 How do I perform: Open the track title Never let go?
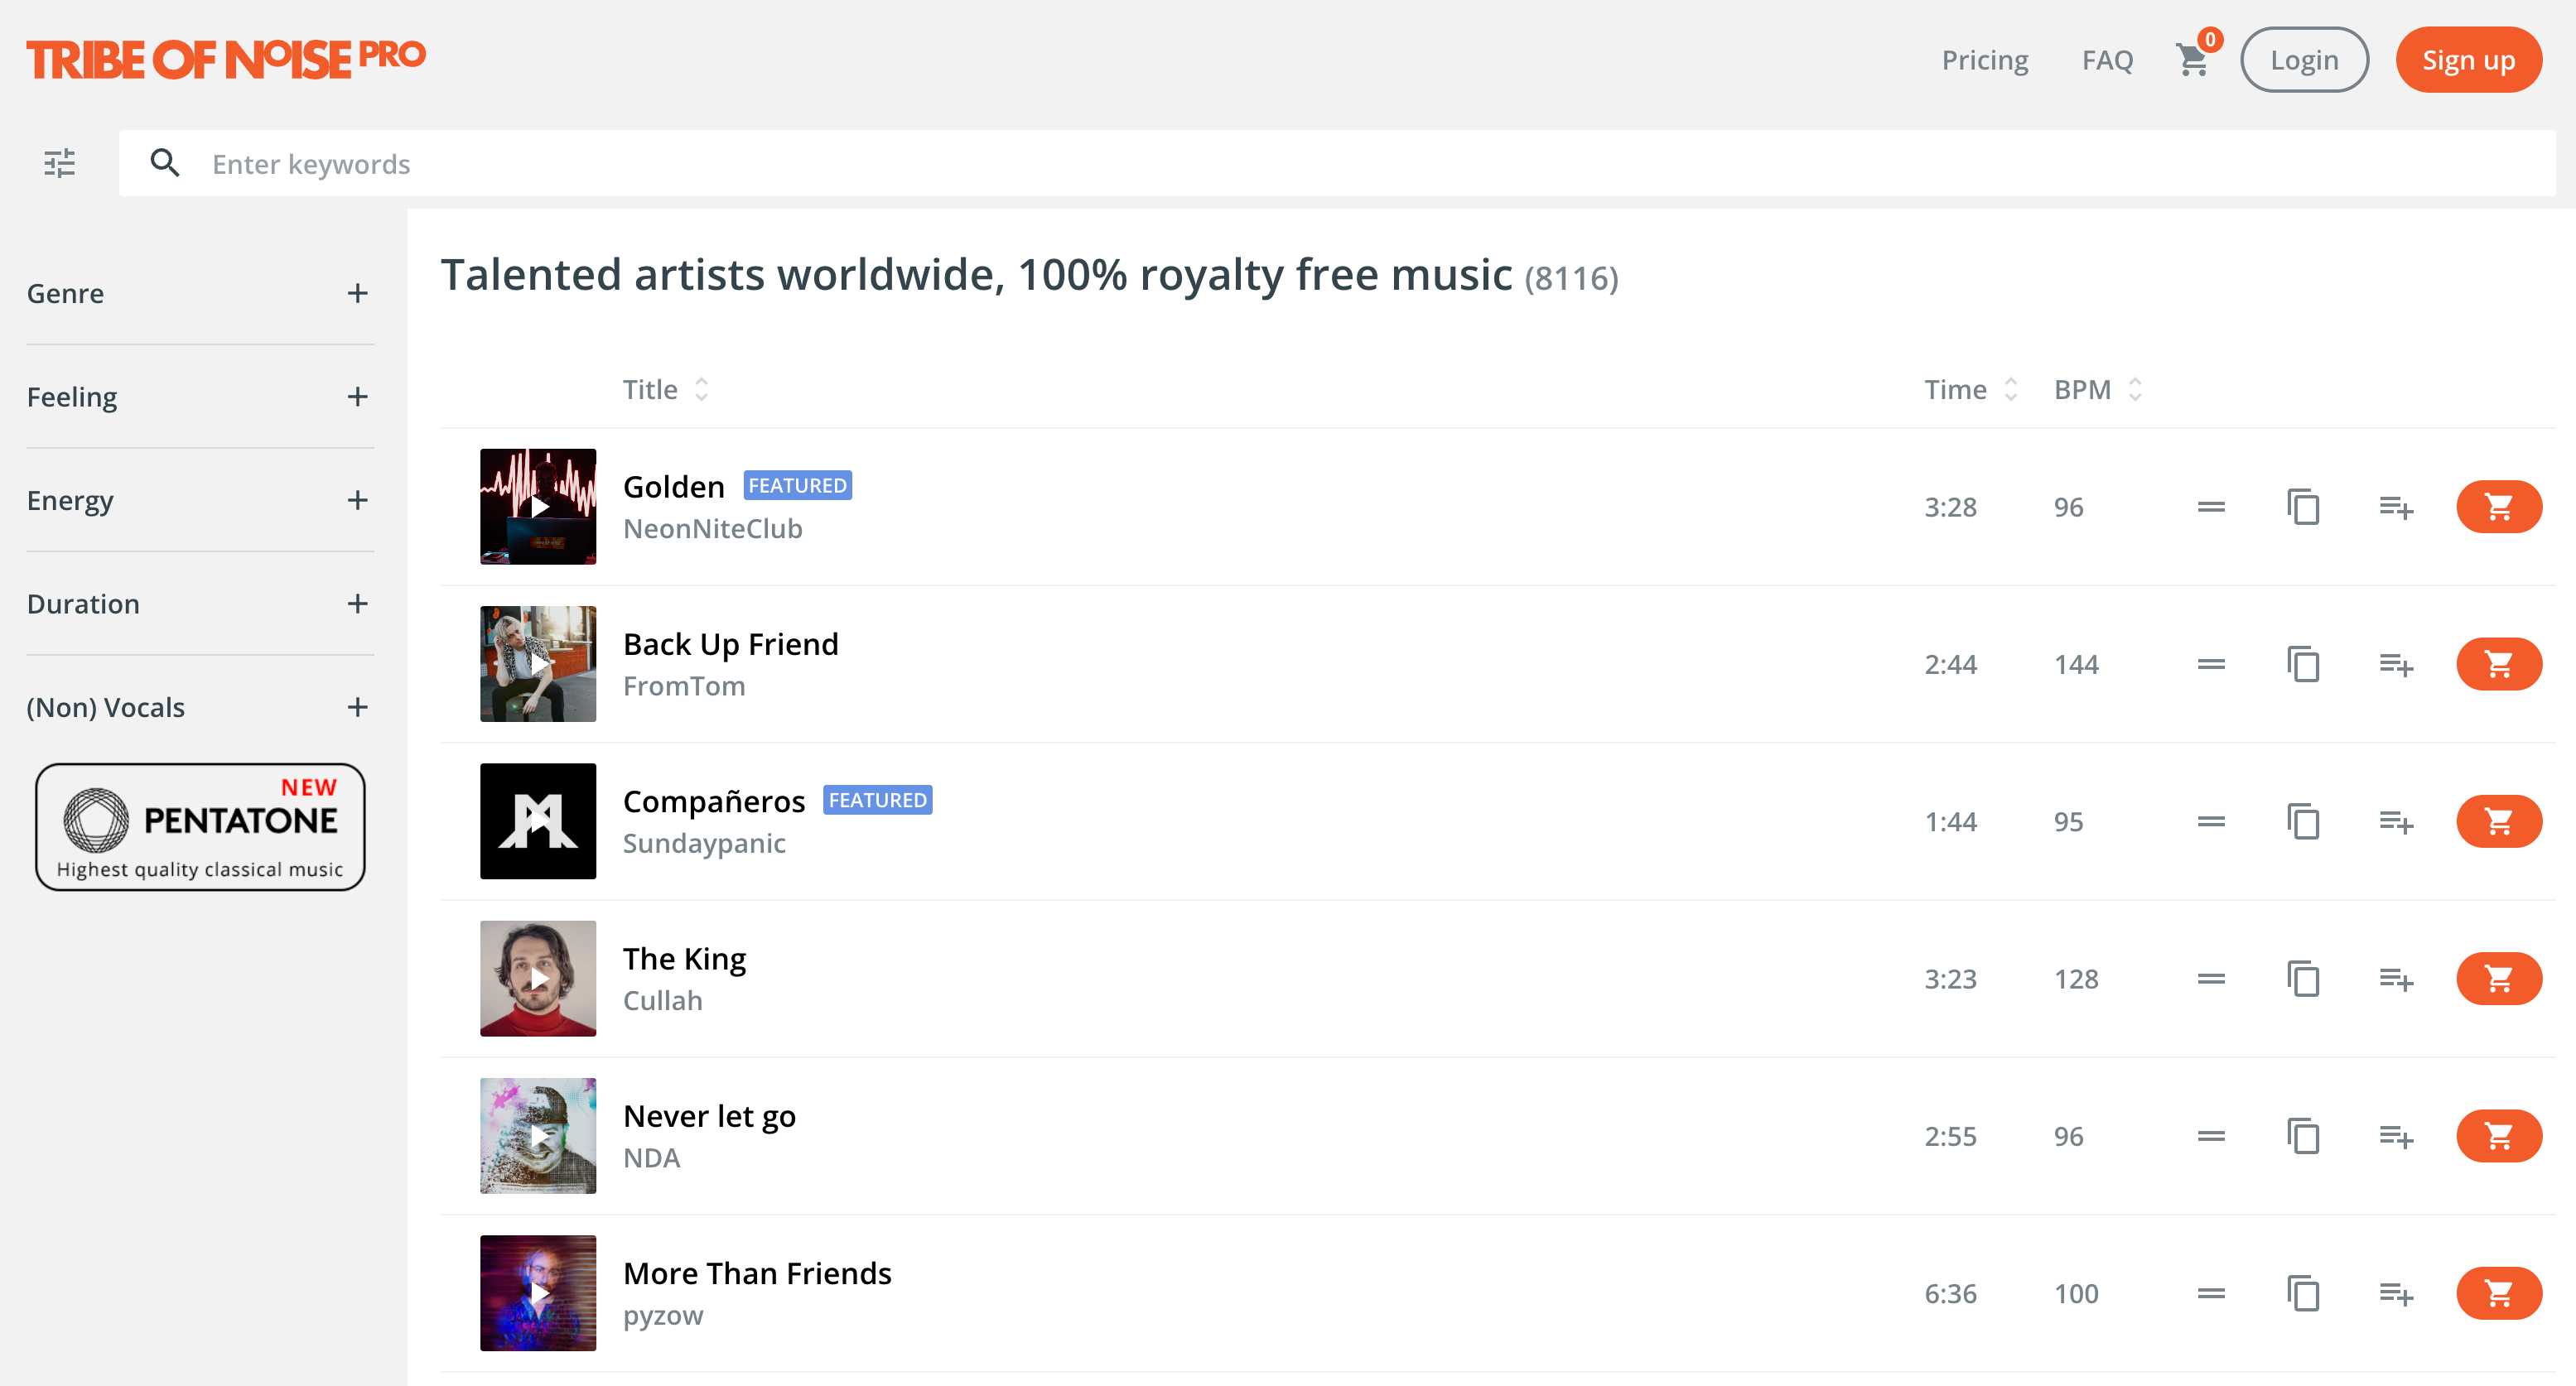pos(709,1116)
